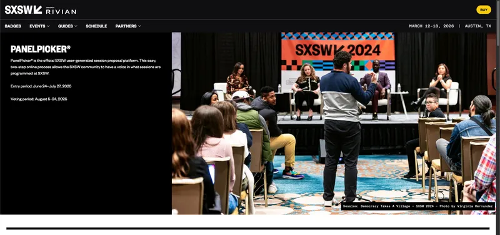The width and height of the screenshot is (500, 235).
Task: Open the PARTNERS menu
Action: tap(126, 26)
